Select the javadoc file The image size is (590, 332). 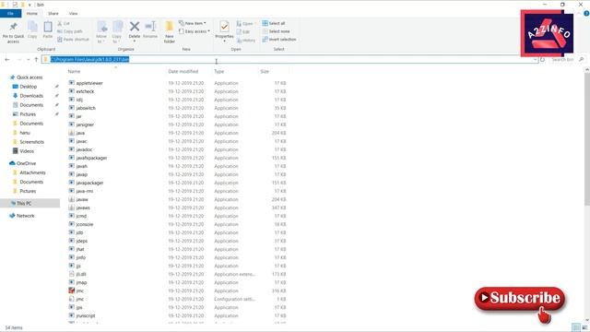(84, 149)
